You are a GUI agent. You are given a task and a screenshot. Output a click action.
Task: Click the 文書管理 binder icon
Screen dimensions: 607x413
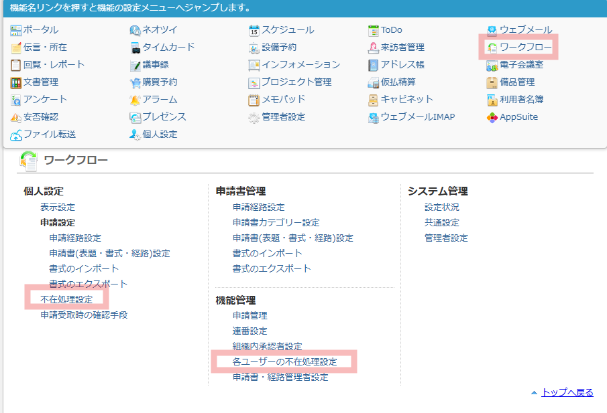point(16,82)
